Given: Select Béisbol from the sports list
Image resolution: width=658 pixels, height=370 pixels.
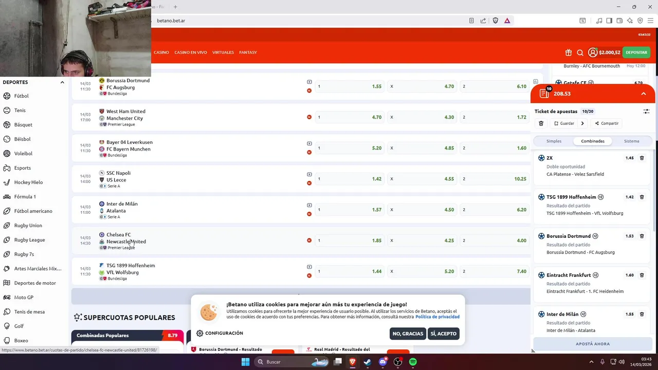Looking at the screenshot, I should 22,139.
